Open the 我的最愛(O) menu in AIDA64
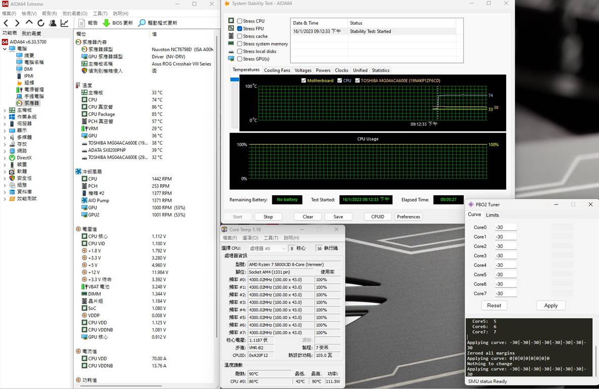Image resolution: width=599 pixels, height=389 pixels. 75,13
